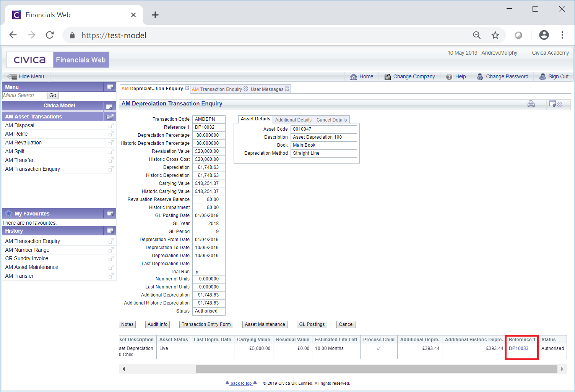575x392 pixels.
Task: Click the scrollbar left arrow
Action: coord(123,369)
